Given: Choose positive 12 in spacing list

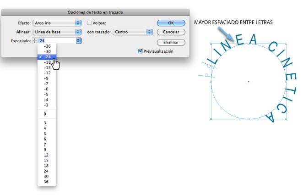Looking at the screenshot, I should (47, 155).
